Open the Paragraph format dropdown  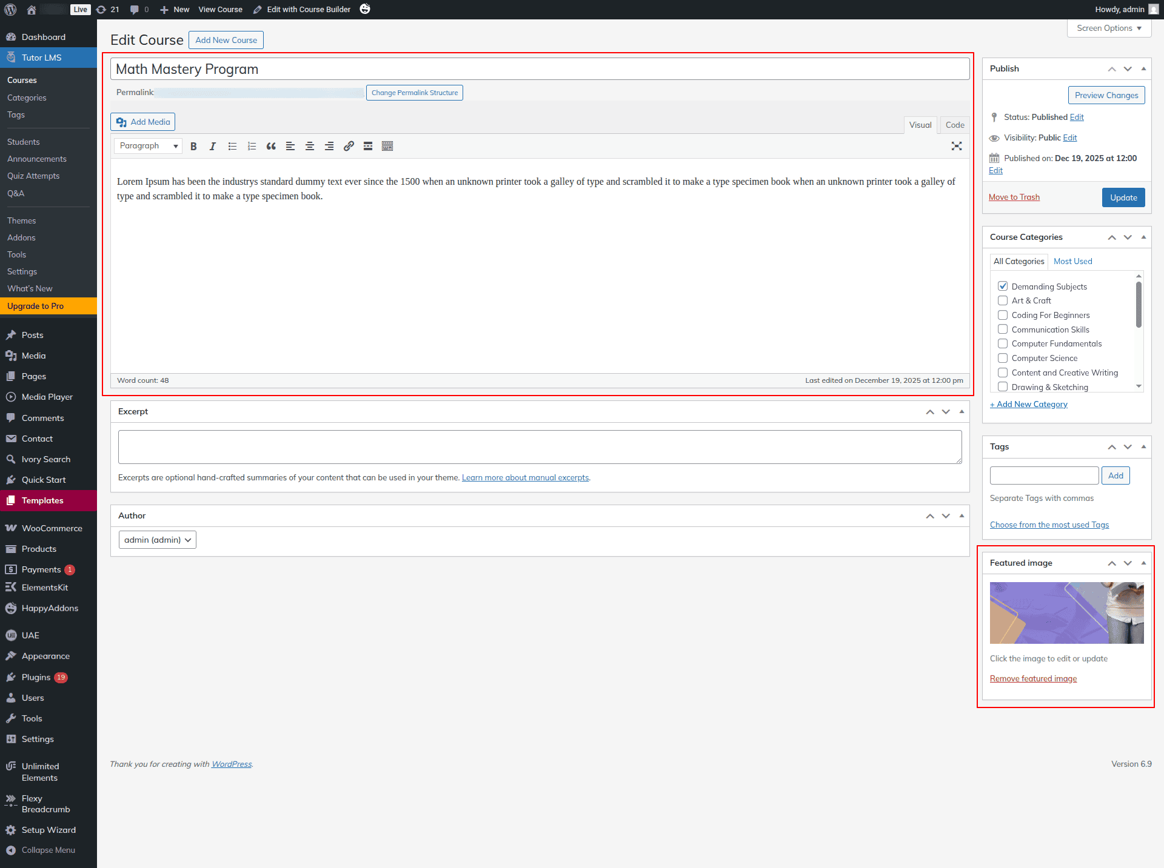pyautogui.click(x=148, y=146)
